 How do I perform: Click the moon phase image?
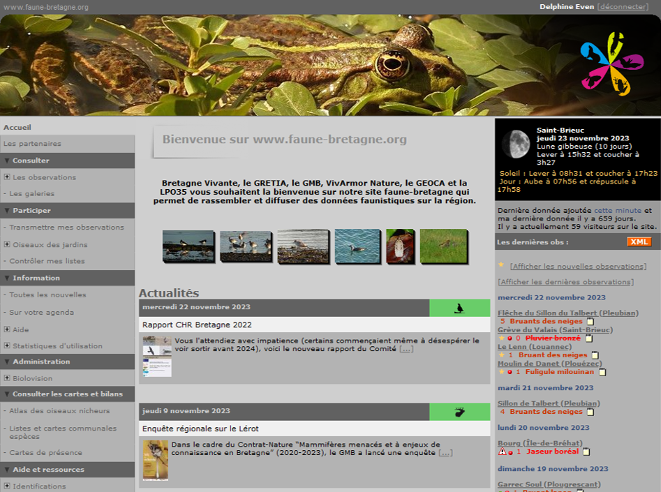tap(516, 144)
